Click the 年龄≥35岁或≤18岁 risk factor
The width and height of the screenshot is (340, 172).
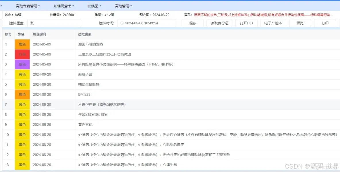click(93, 115)
